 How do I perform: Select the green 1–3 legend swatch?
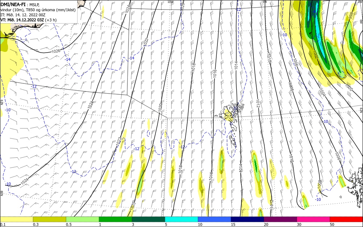click(115, 219)
